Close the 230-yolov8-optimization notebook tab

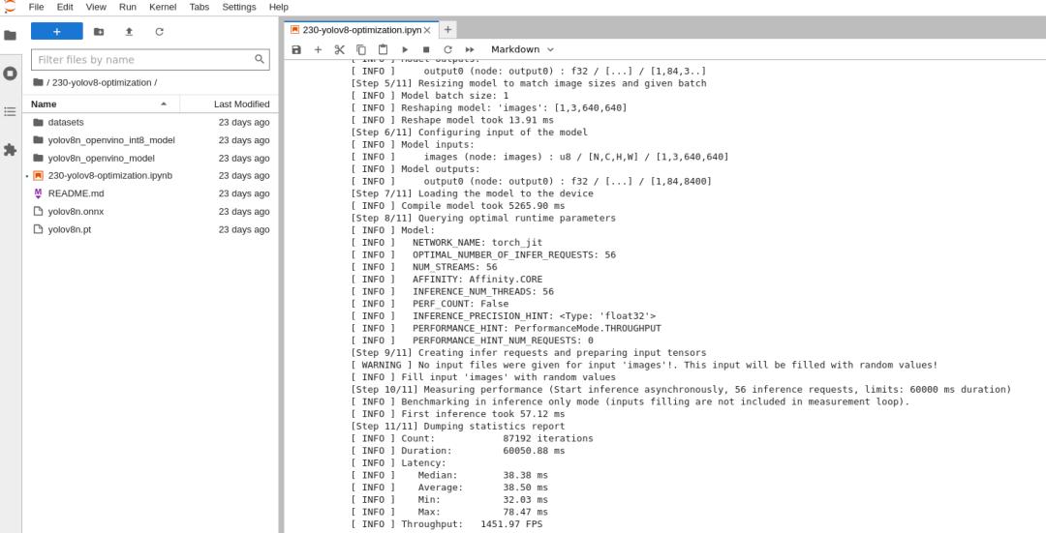(427, 30)
